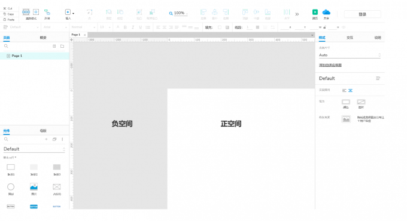
Task: Click the Cut command
Action: tap(8, 8)
